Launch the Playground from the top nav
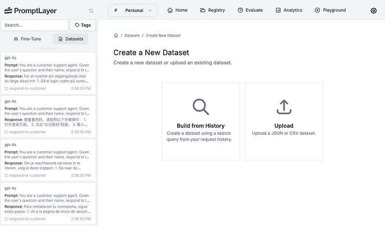Screen dimensions: 385x226 [x=330, y=10]
